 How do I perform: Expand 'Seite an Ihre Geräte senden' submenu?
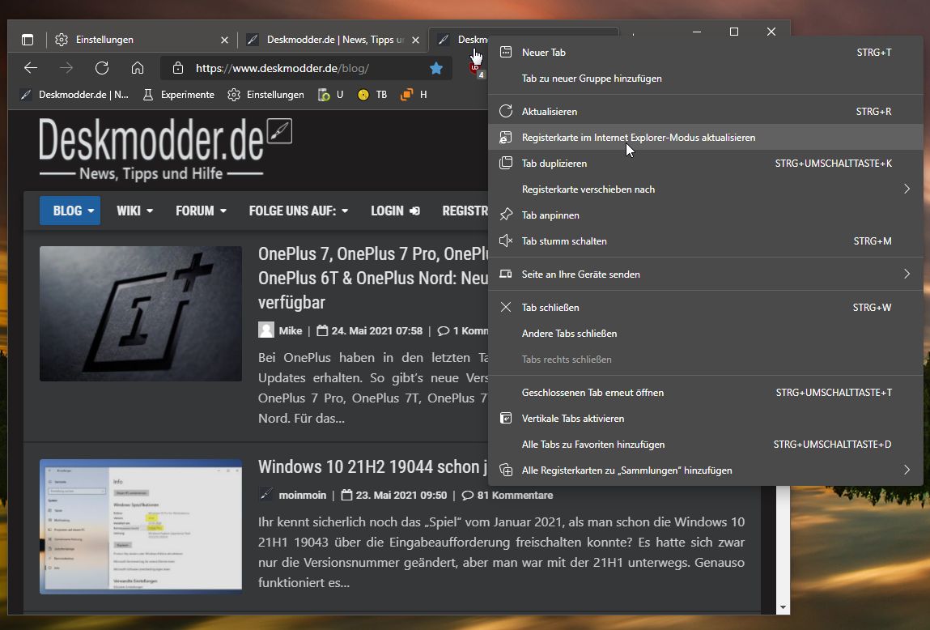coord(579,274)
